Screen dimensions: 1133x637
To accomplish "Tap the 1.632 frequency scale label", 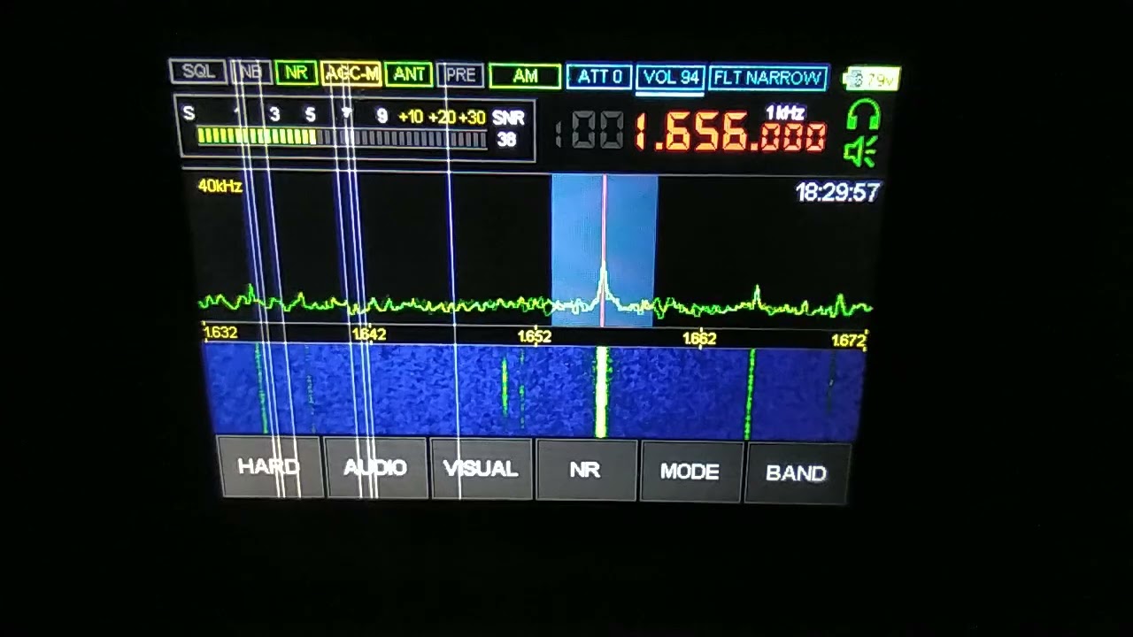I will (220, 333).
